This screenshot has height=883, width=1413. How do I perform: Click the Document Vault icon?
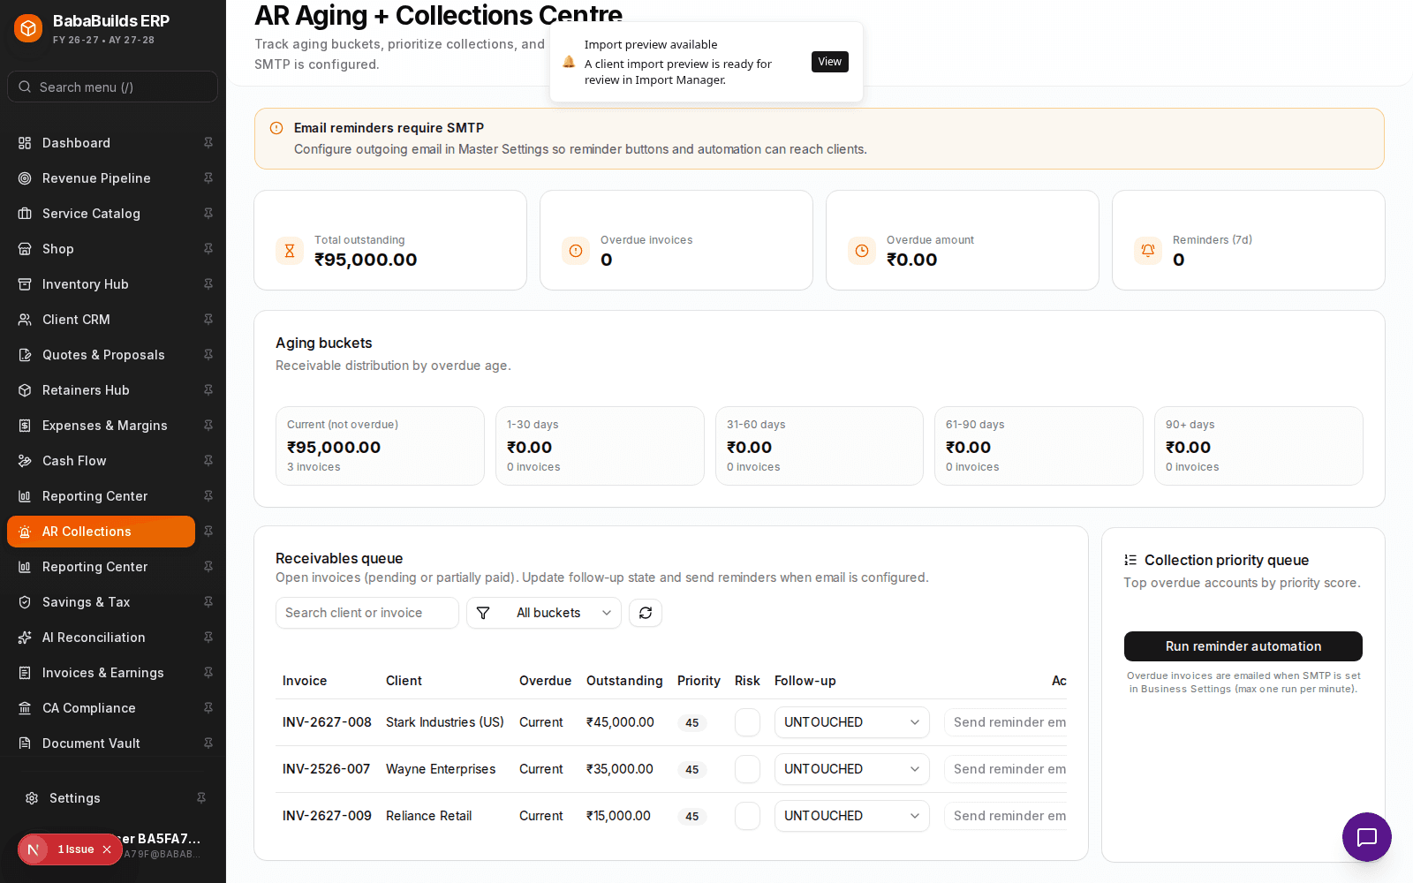tap(25, 743)
